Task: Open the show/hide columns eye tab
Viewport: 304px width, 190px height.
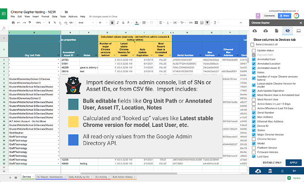Action: [x=287, y=30]
